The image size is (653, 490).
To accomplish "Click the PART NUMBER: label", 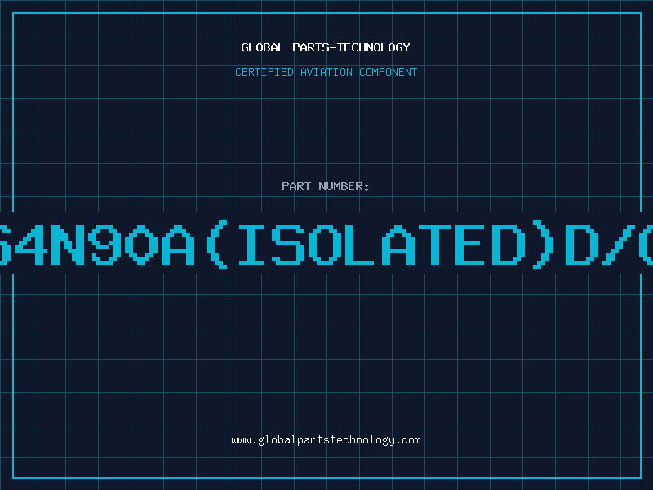I will (325, 186).
